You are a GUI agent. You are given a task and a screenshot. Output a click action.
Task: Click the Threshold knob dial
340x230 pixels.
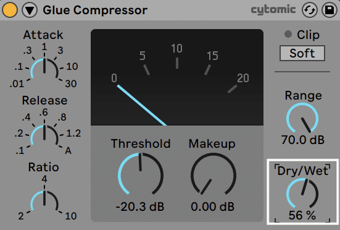pos(141,174)
